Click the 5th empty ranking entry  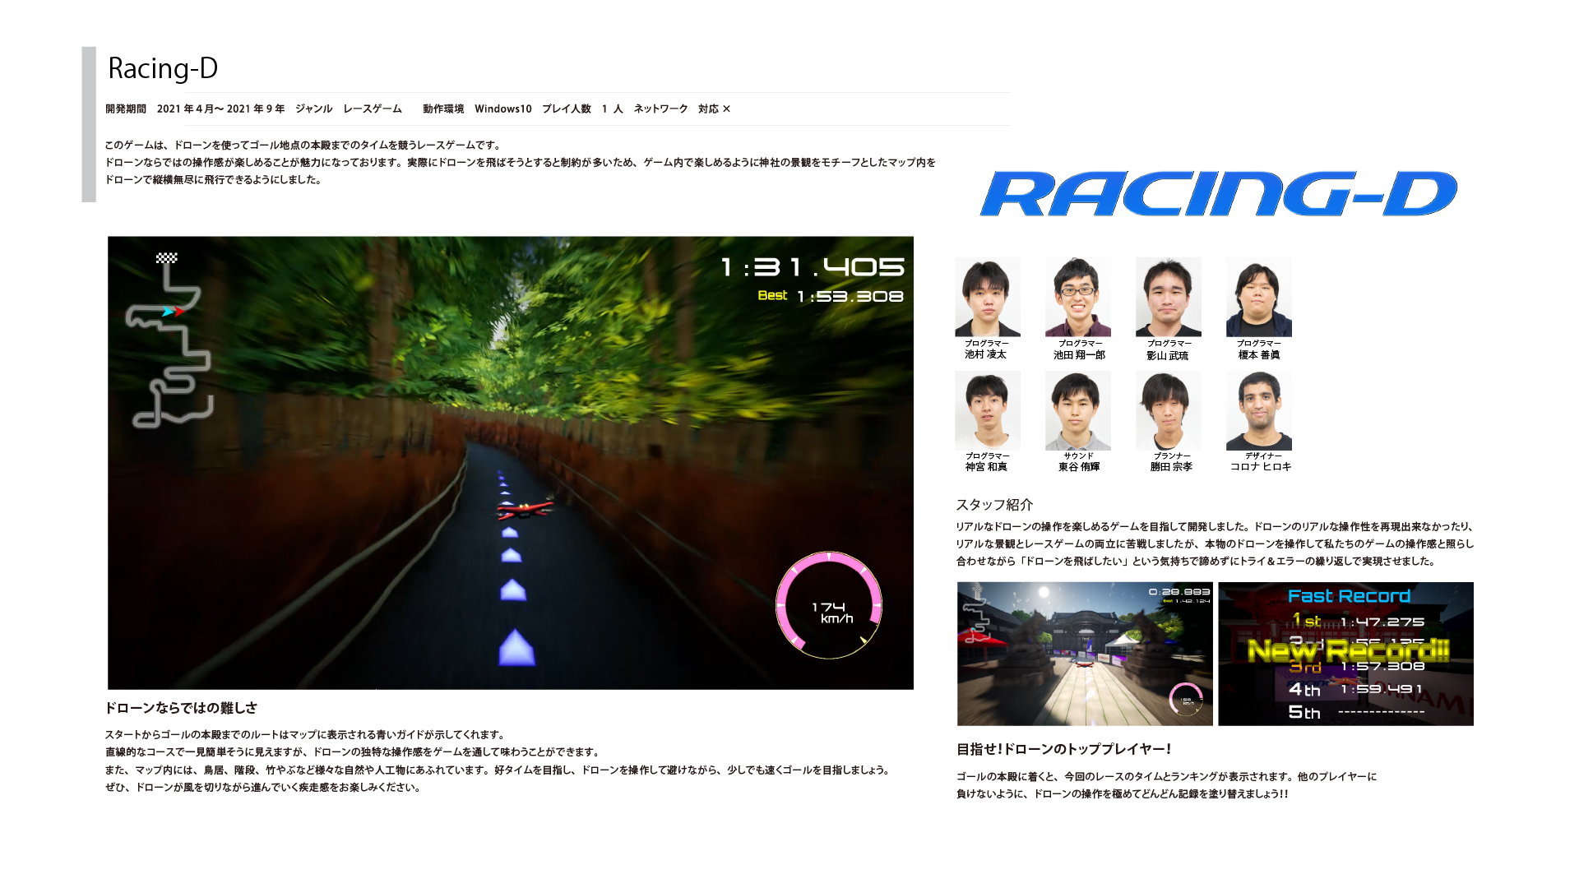pos(1356,712)
